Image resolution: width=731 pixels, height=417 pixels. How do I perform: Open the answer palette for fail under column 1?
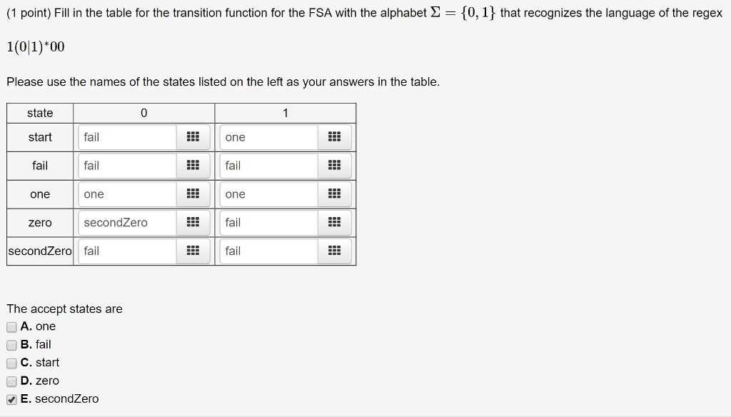[335, 166]
